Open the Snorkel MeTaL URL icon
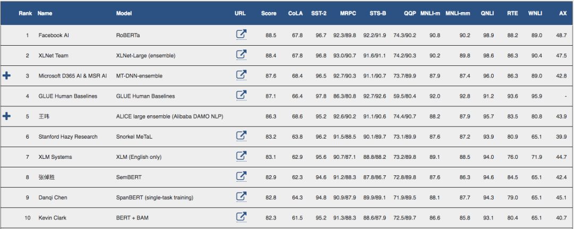 (241, 136)
